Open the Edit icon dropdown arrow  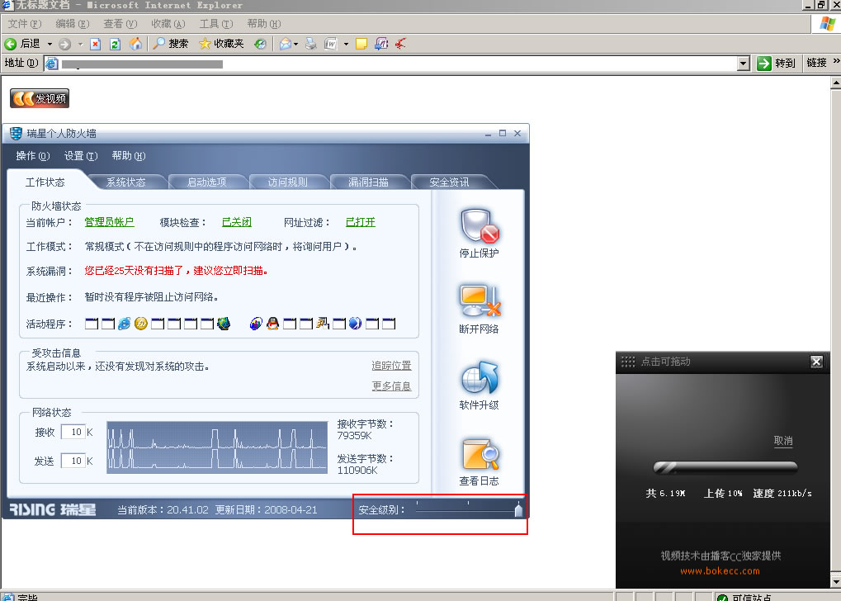[x=346, y=44]
